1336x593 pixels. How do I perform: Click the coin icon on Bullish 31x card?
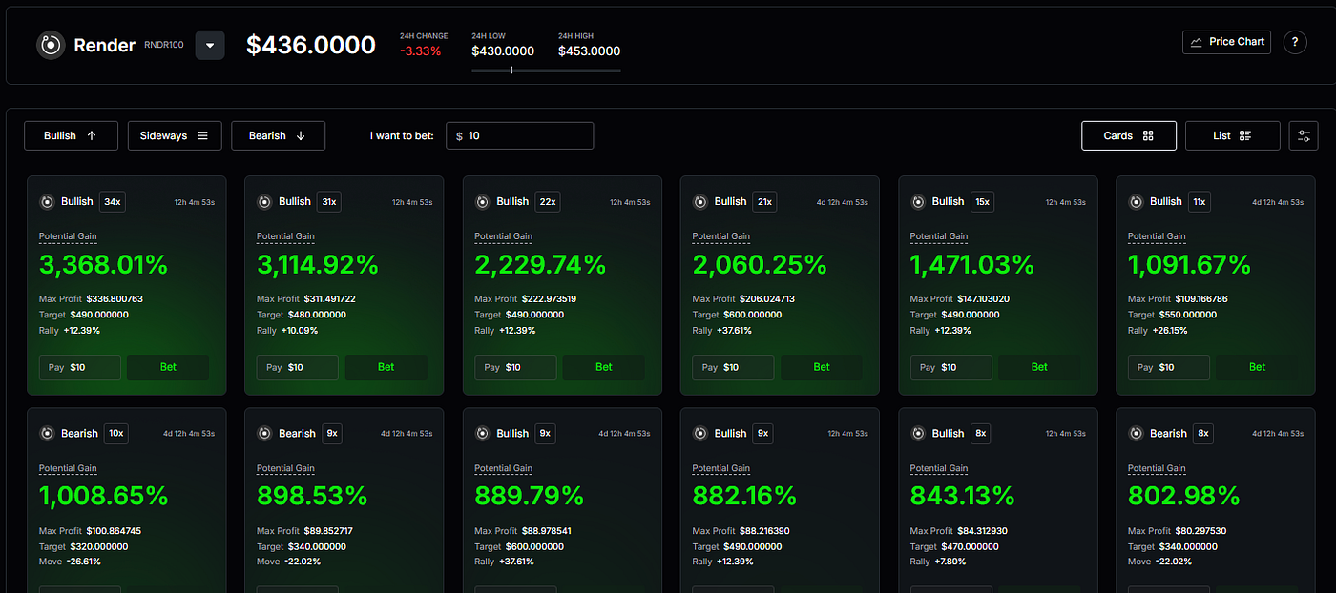[264, 201]
